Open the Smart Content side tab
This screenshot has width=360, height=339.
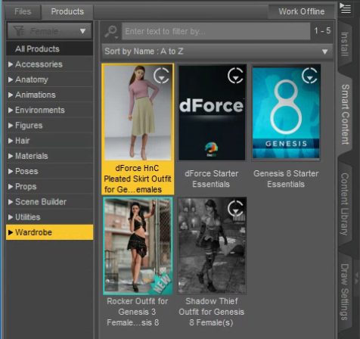(x=345, y=115)
